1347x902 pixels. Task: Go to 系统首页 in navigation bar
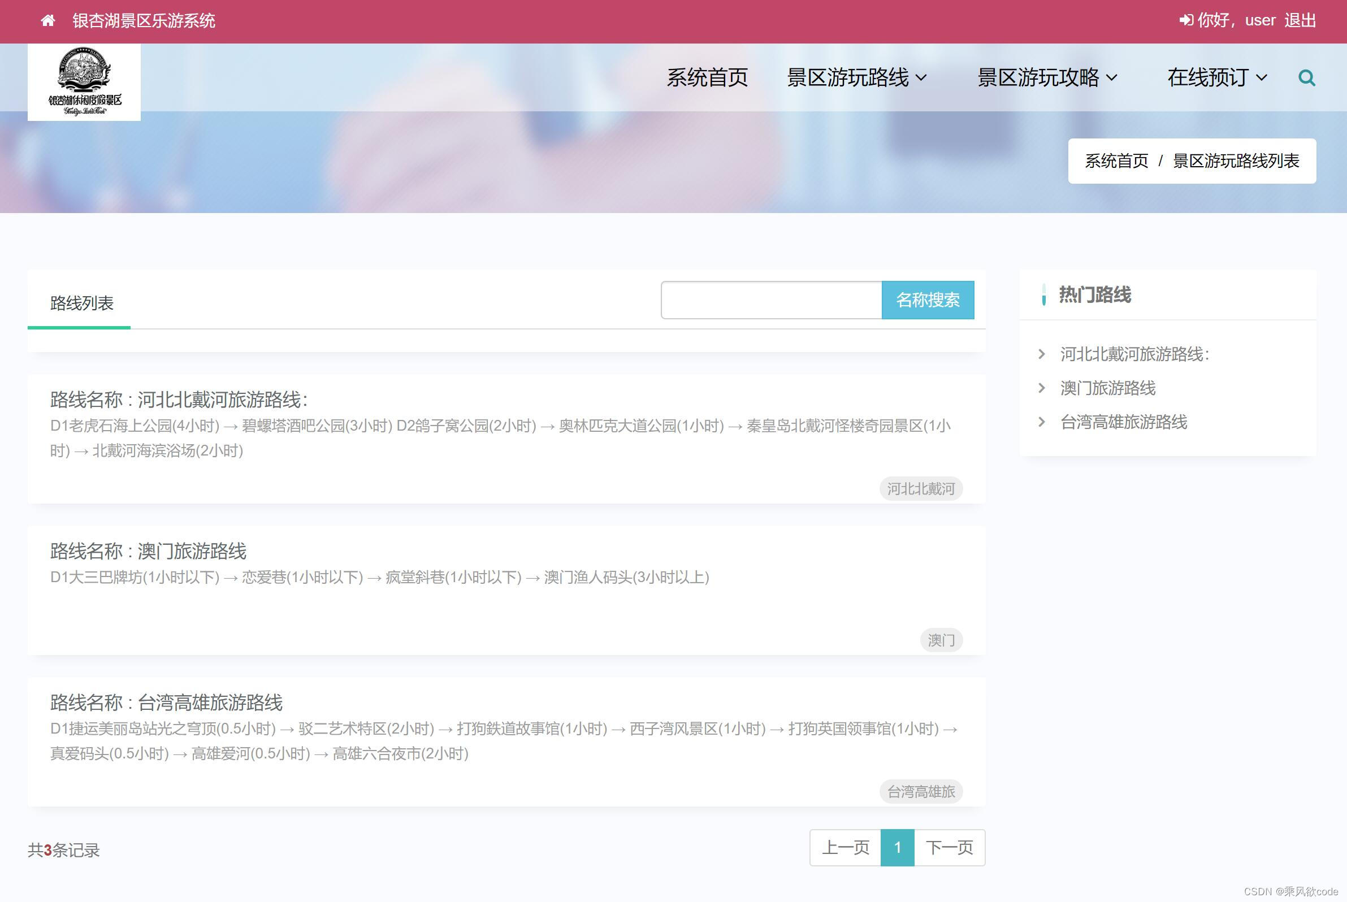pyautogui.click(x=707, y=77)
